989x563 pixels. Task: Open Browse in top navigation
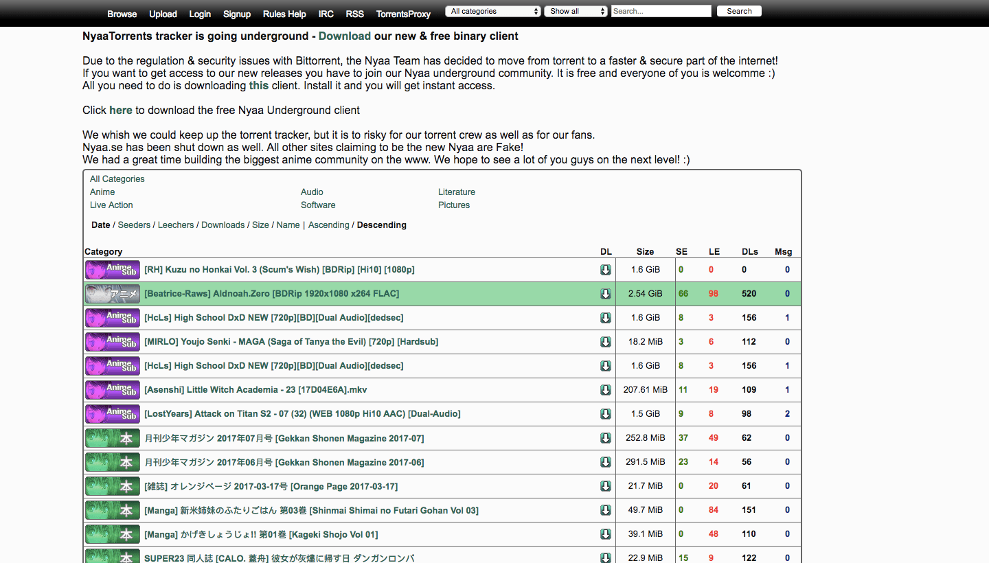[x=122, y=14]
